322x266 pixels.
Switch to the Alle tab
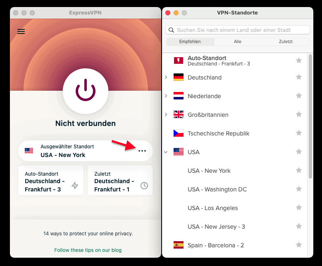pos(238,41)
